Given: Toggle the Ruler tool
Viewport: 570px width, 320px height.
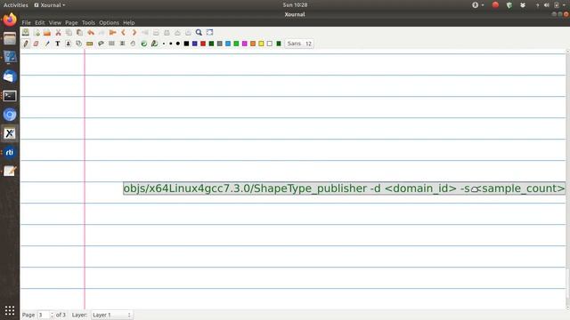Looking at the screenshot, I should coord(89,44).
